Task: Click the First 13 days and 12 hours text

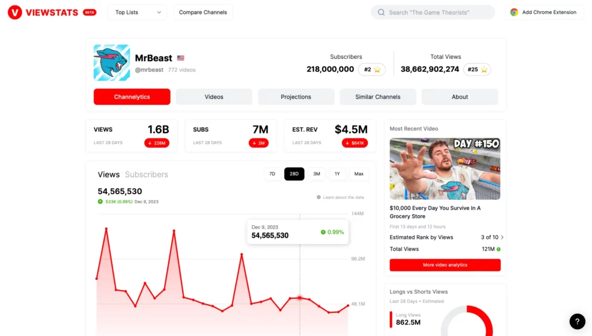Action: tap(417, 227)
